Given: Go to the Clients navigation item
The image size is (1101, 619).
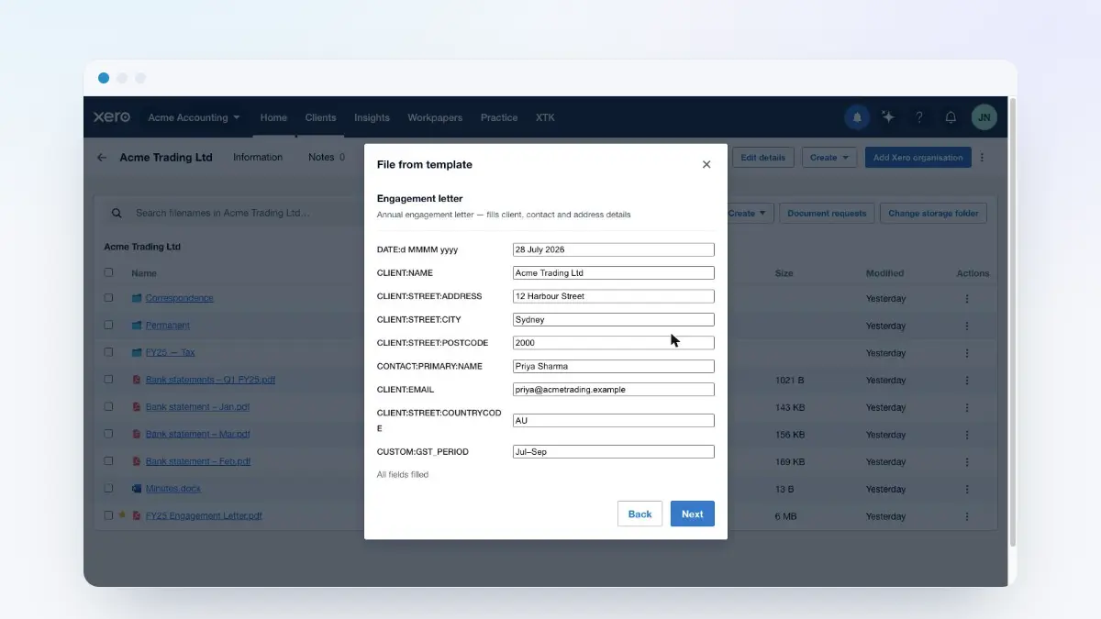Looking at the screenshot, I should click(321, 117).
